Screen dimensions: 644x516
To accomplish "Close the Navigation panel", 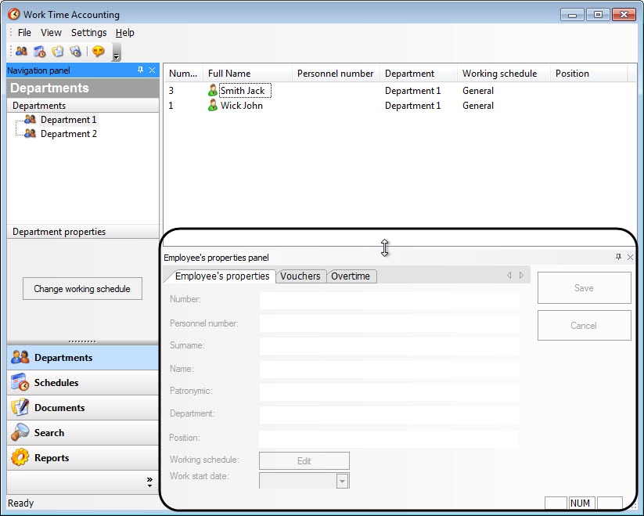I will [152, 70].
